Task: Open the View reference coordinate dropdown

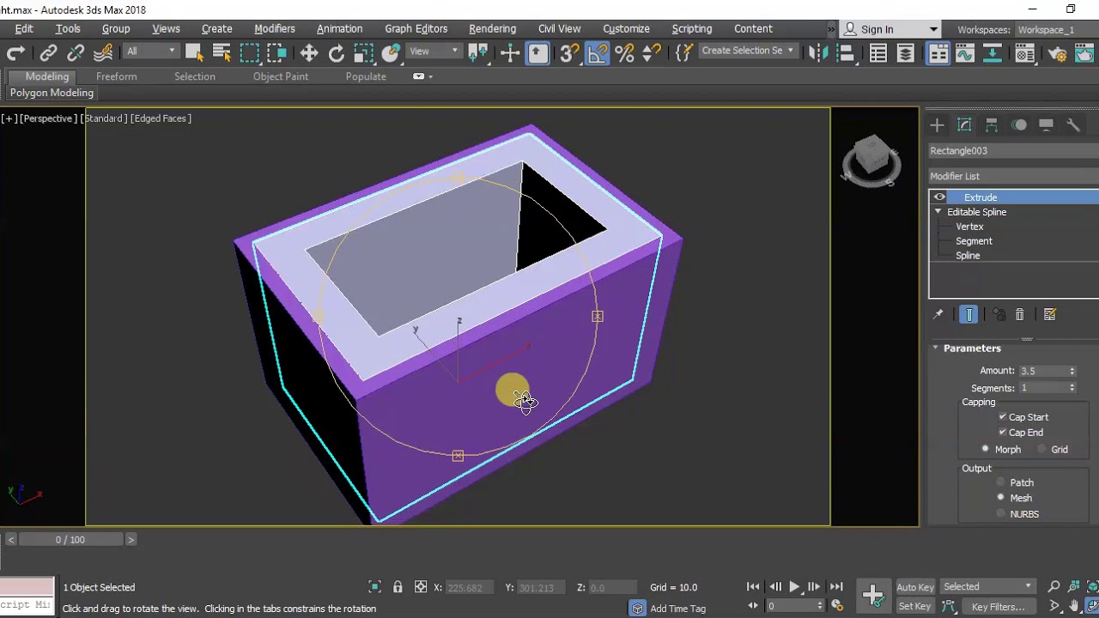Action: (x=434, y=51)
